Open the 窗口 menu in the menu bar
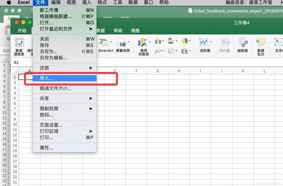 (148, 2)
